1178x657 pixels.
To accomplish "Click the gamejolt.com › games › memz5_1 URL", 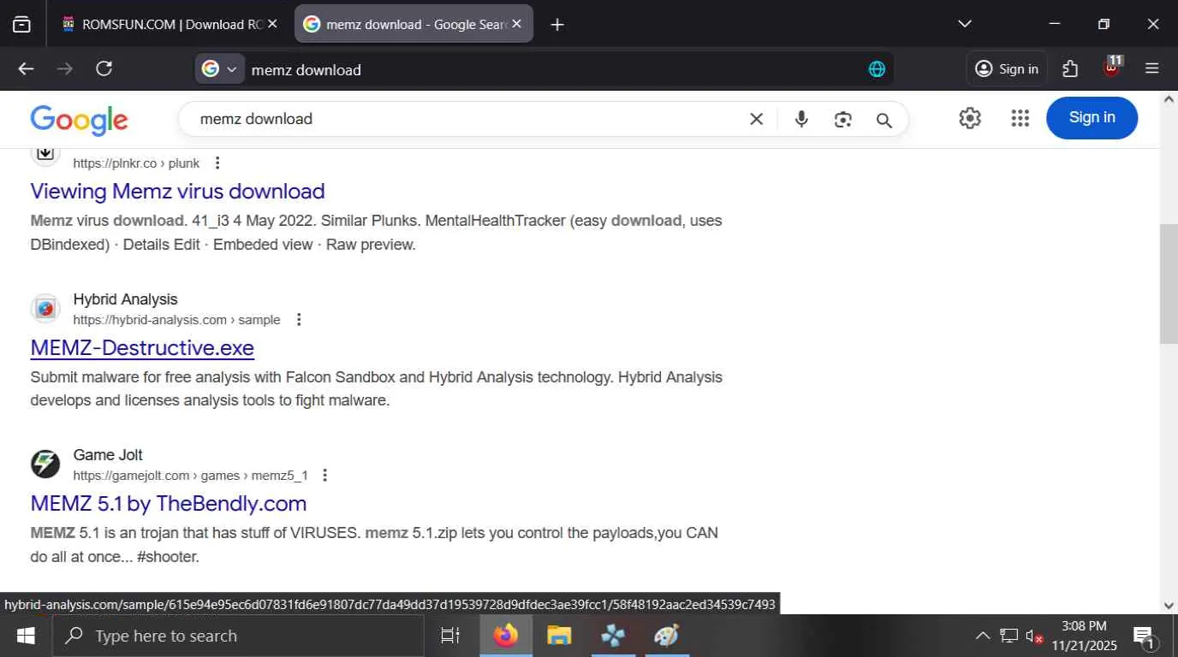I will pos(190,476).
